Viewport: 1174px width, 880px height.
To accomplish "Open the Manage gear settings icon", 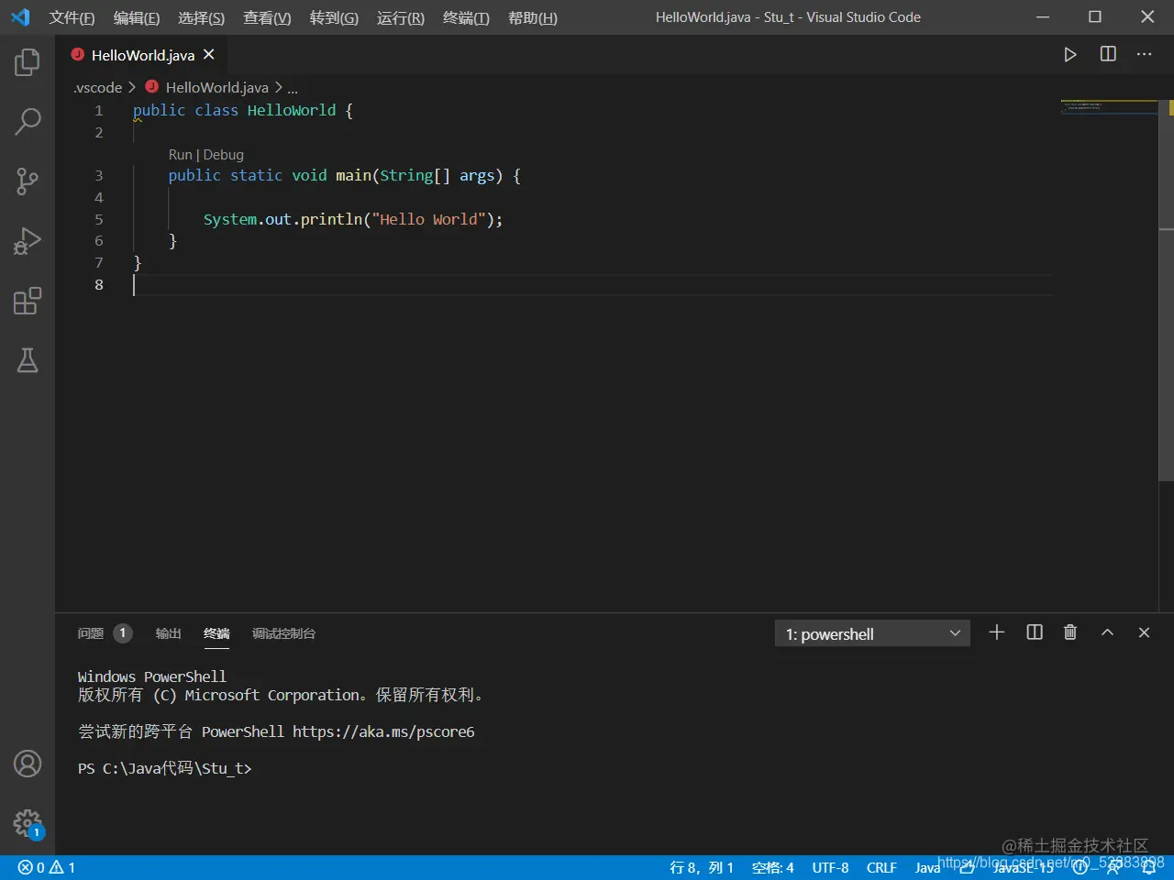I will [28, 823].
